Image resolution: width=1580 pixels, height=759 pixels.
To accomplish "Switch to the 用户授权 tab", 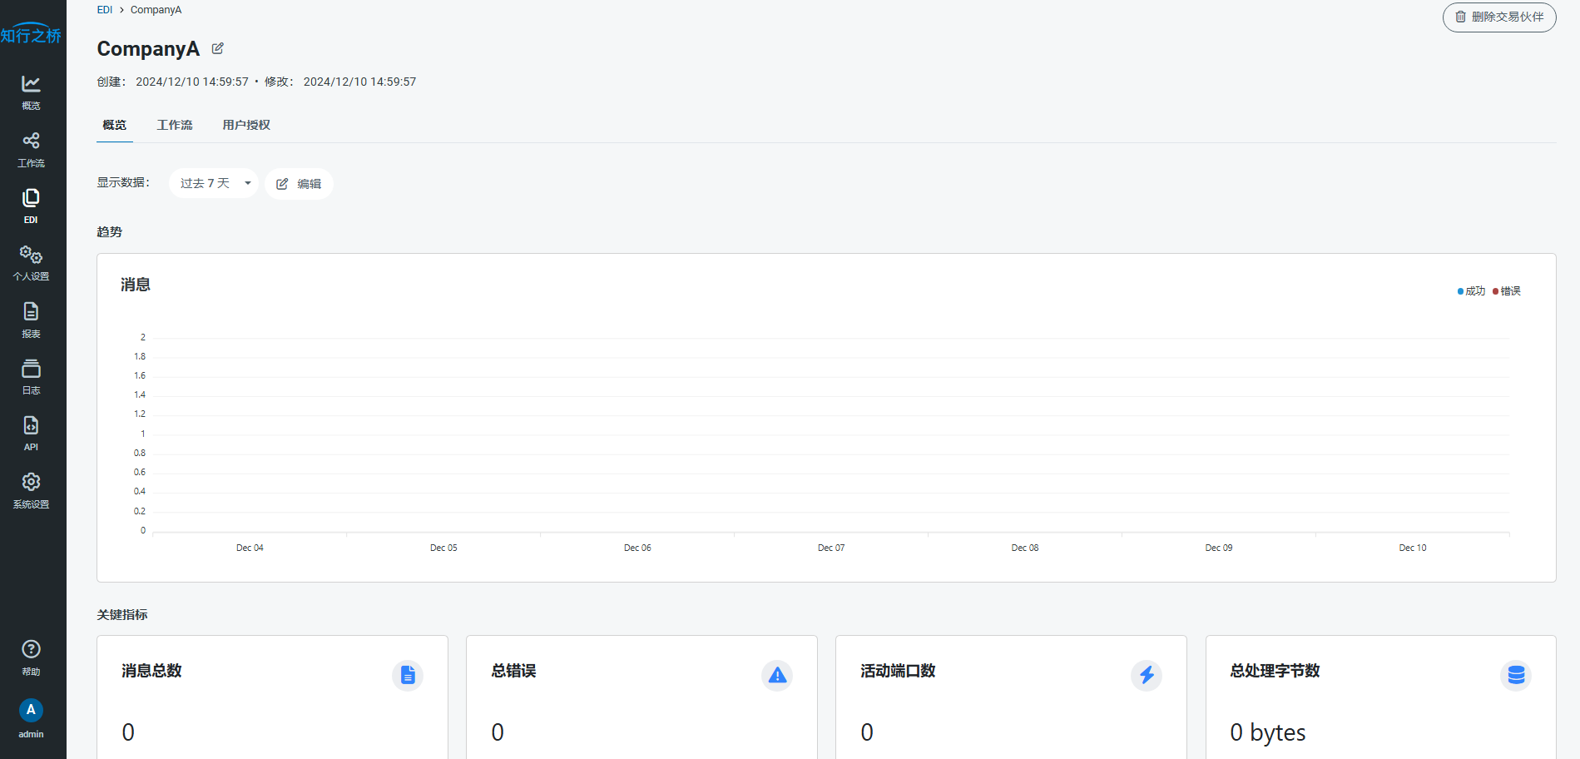I will pyautogui.click(x=246, y=125).
